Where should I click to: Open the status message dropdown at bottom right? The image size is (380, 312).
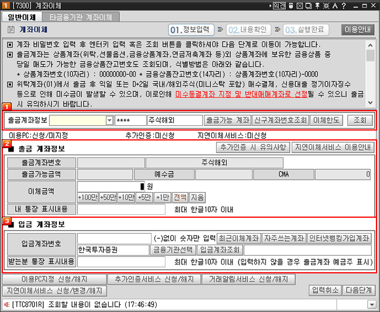point(371,305)
